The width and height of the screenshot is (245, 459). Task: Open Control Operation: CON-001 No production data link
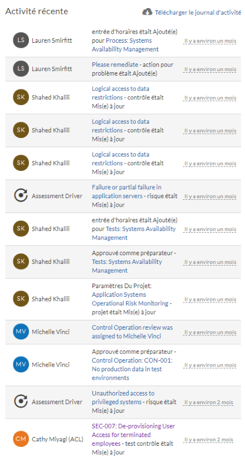coord(132,369)
